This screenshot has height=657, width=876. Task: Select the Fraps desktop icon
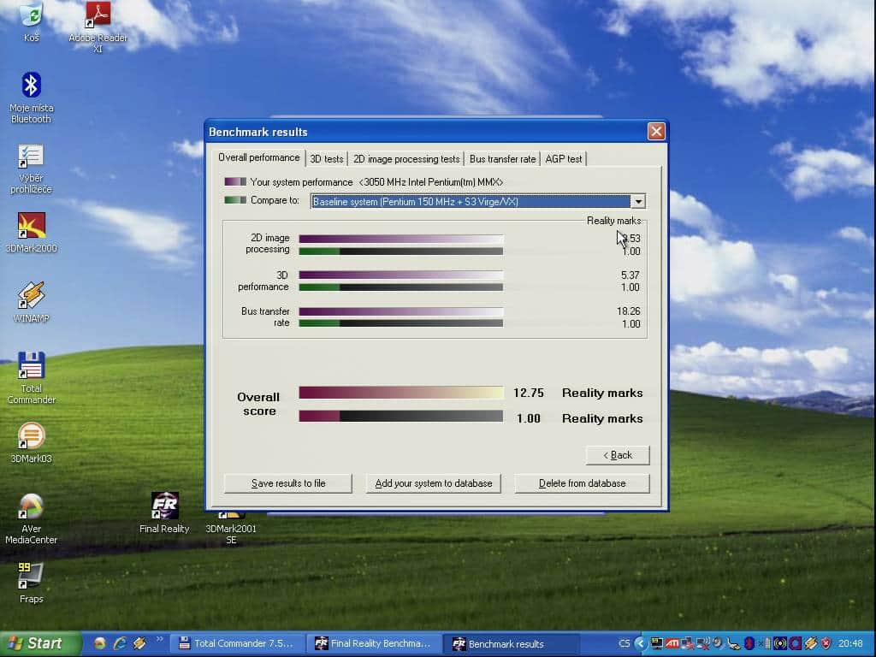[x=32, y=583]
